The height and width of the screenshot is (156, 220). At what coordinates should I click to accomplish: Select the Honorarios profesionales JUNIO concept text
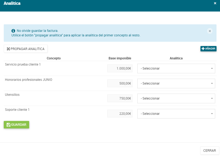[x=28, y=80]
